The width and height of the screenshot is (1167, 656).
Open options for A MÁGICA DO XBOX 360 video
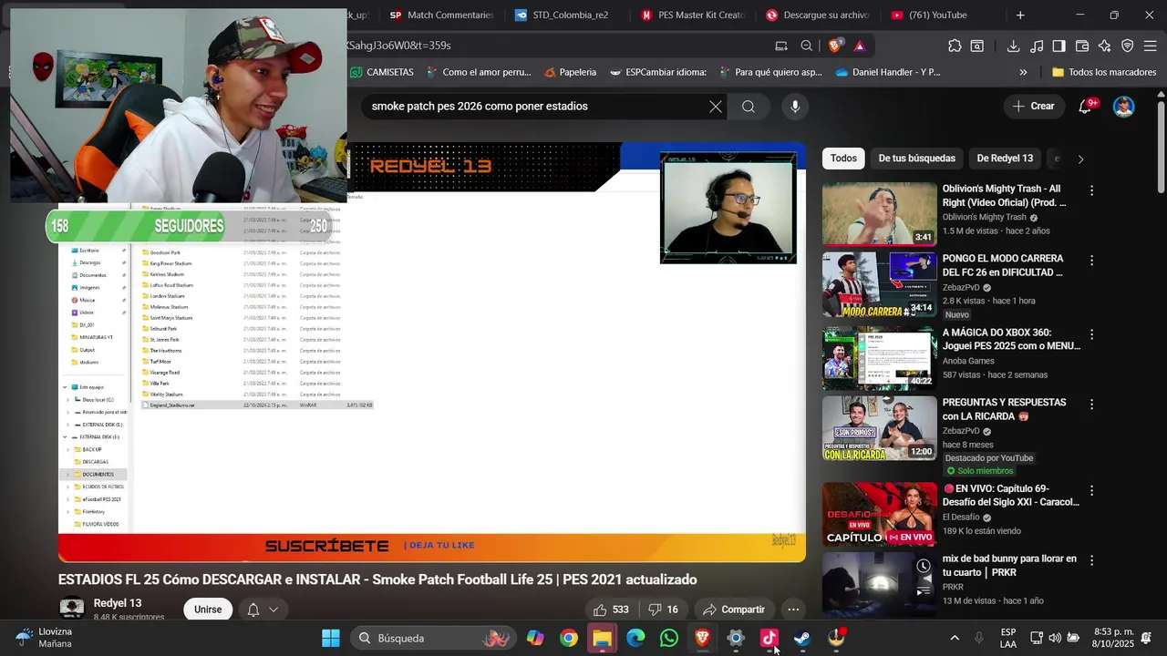(x=1091, y=334)
